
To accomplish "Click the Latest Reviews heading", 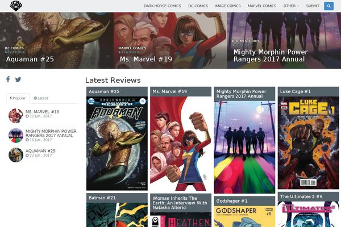I will coord(113,80).
